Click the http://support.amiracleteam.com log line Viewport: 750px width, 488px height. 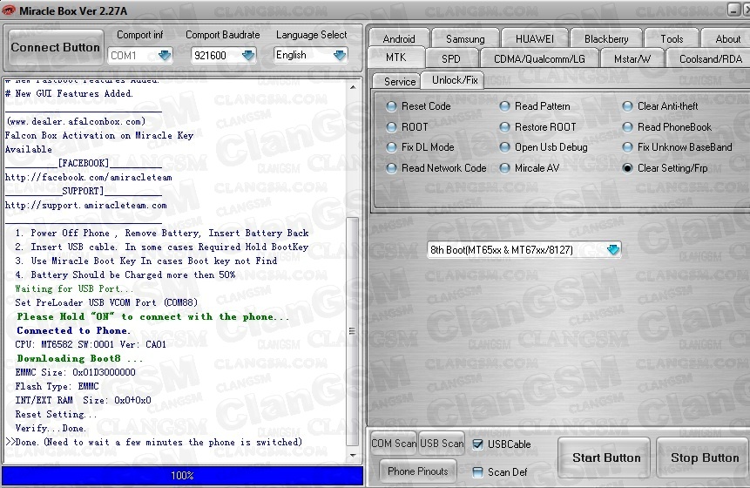coord(86,206)
